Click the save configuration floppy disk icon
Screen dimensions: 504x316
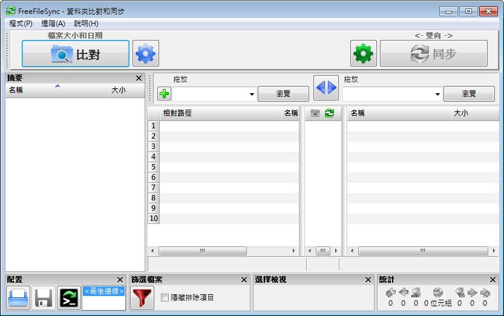click(44, 298)
